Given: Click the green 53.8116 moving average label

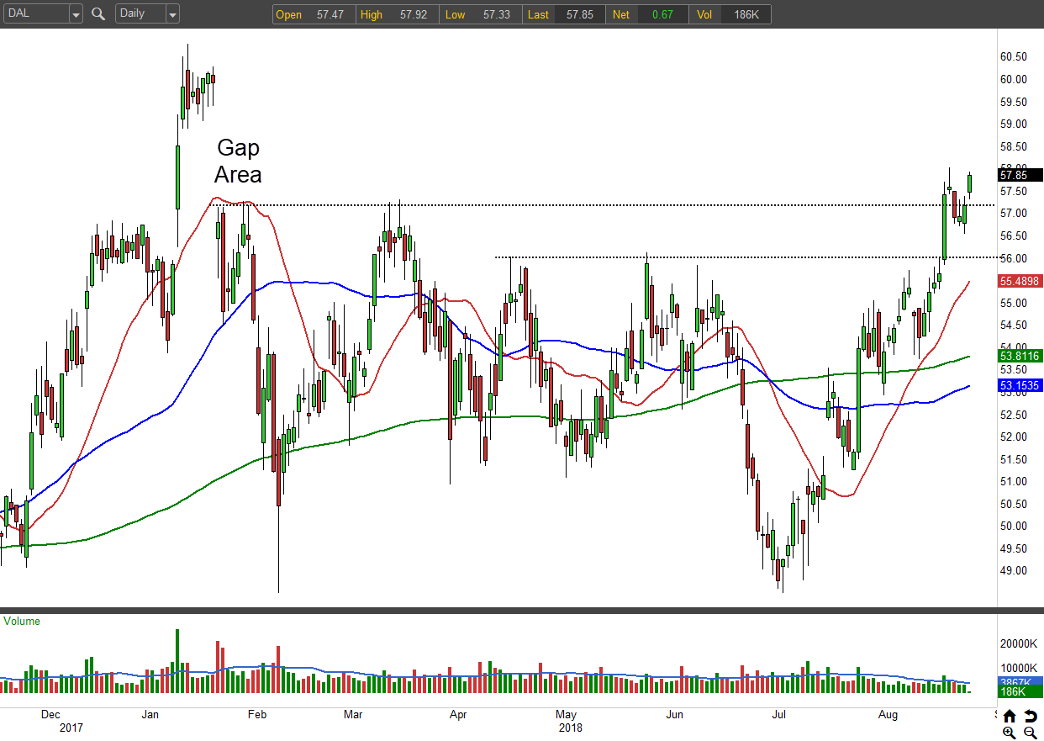Looking at the screenshot, I should [x=1020, y=356].
